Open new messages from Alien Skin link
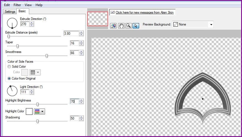The image size is (242, 137). 144,12
